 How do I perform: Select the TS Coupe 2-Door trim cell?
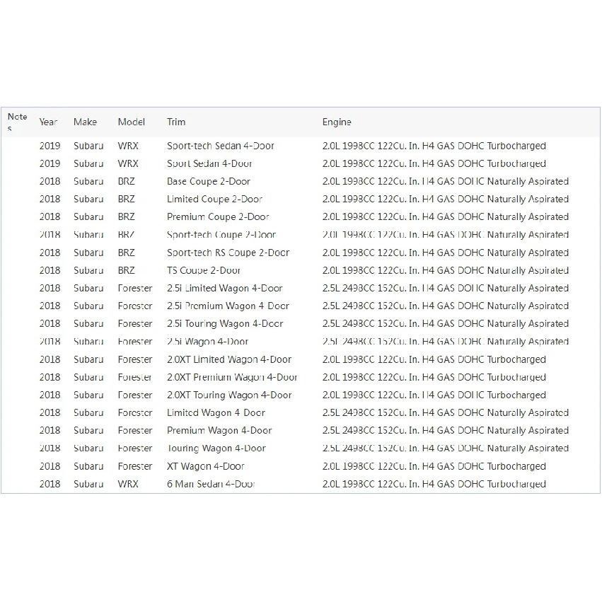pyautogui.click(x=204, y=270)
